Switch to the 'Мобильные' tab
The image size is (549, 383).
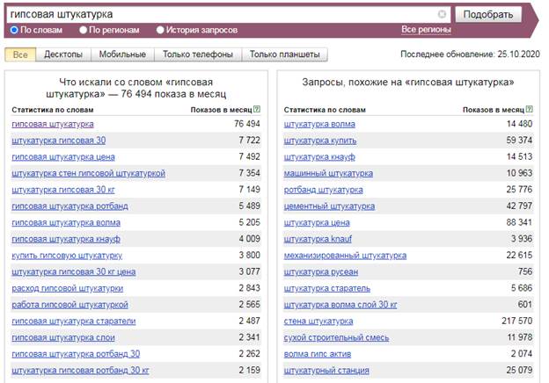(x=122, y=54)
